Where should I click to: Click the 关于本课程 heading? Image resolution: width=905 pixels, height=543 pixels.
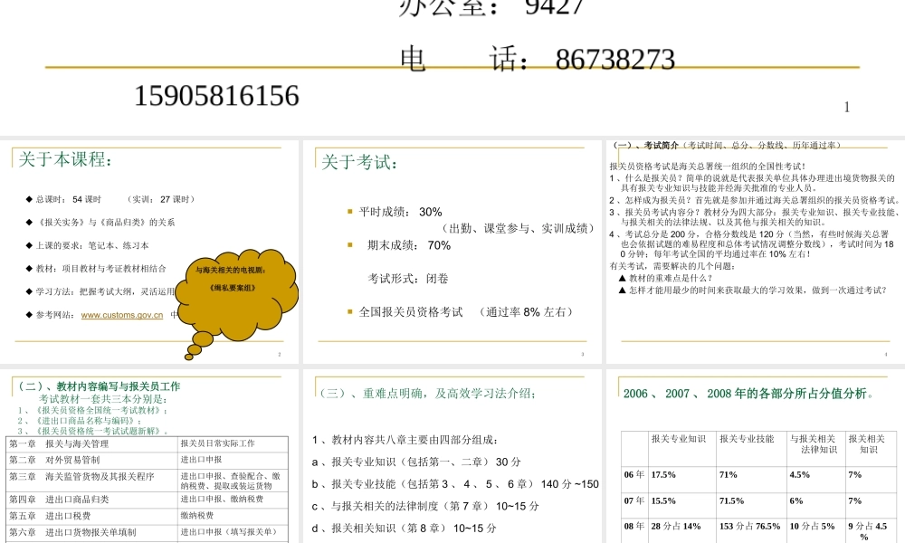coord(65,160)
